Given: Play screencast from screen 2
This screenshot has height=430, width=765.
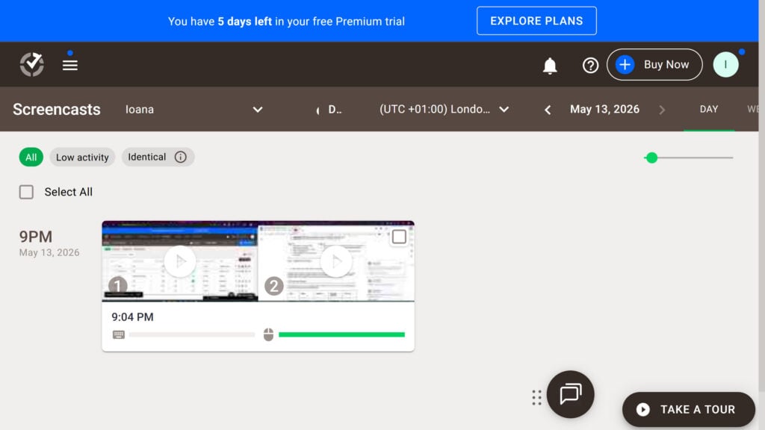Looking at the screenshot, I should pyautogui.click(x=336, y=261).
